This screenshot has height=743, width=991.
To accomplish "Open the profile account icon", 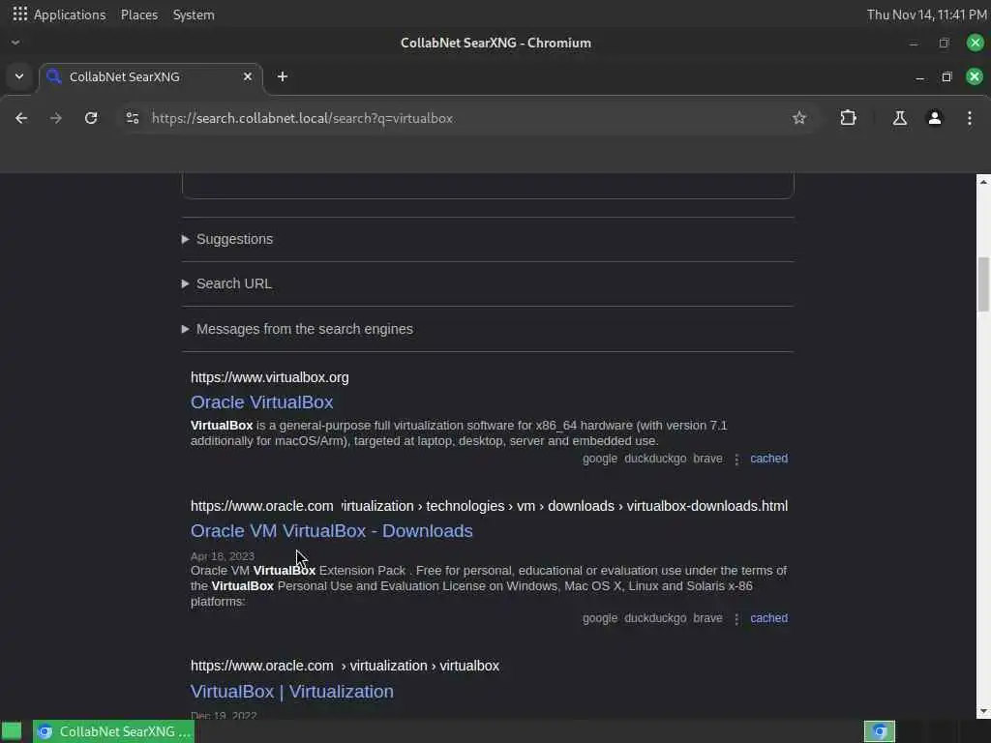I will click(x=934, y=118).
